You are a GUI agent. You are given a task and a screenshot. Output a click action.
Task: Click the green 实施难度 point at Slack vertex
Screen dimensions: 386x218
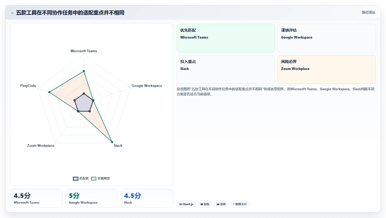(x=112, y=142)
